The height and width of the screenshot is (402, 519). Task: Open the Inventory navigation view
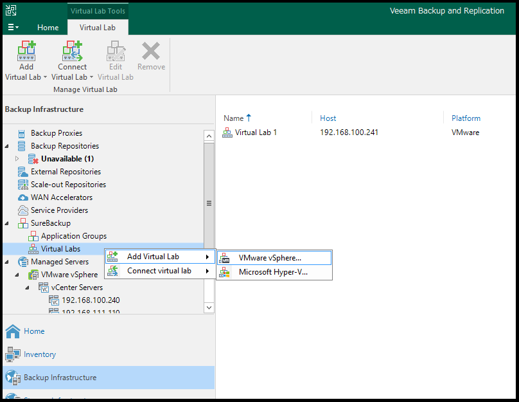pos(40,354)
